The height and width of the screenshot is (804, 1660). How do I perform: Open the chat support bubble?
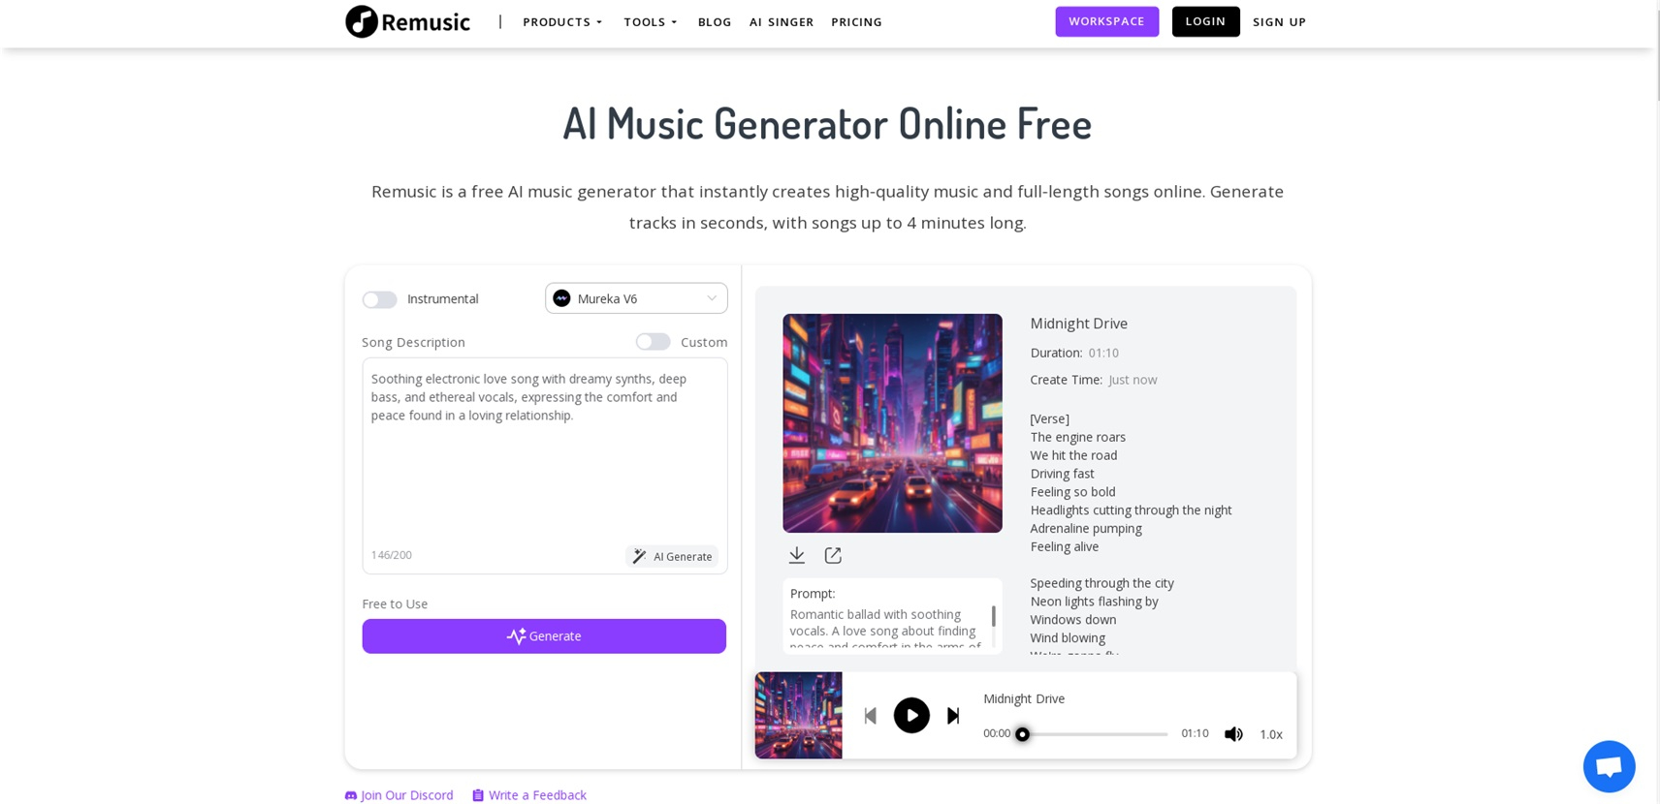coord(1609,766)
